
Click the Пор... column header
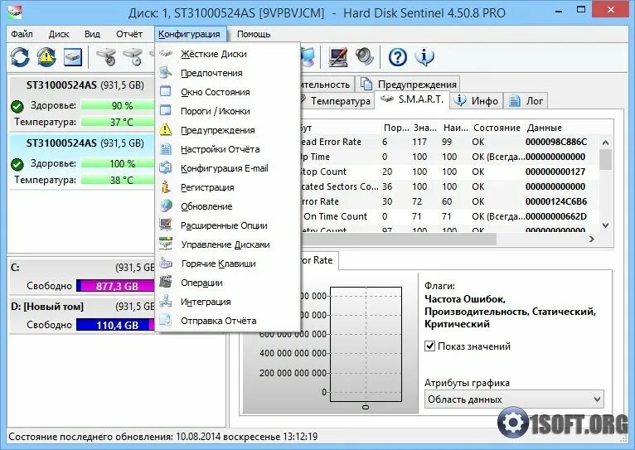pos(396,128)
